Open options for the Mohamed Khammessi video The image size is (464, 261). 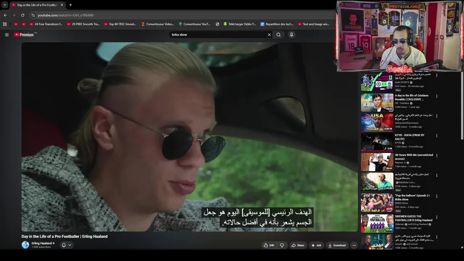[436, 116]
